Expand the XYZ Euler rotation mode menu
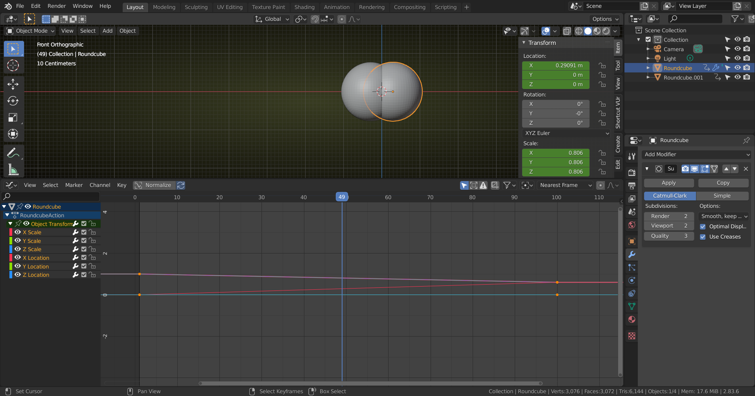The height and width of the screenshot is (396, 755). [x=567, y=133]
